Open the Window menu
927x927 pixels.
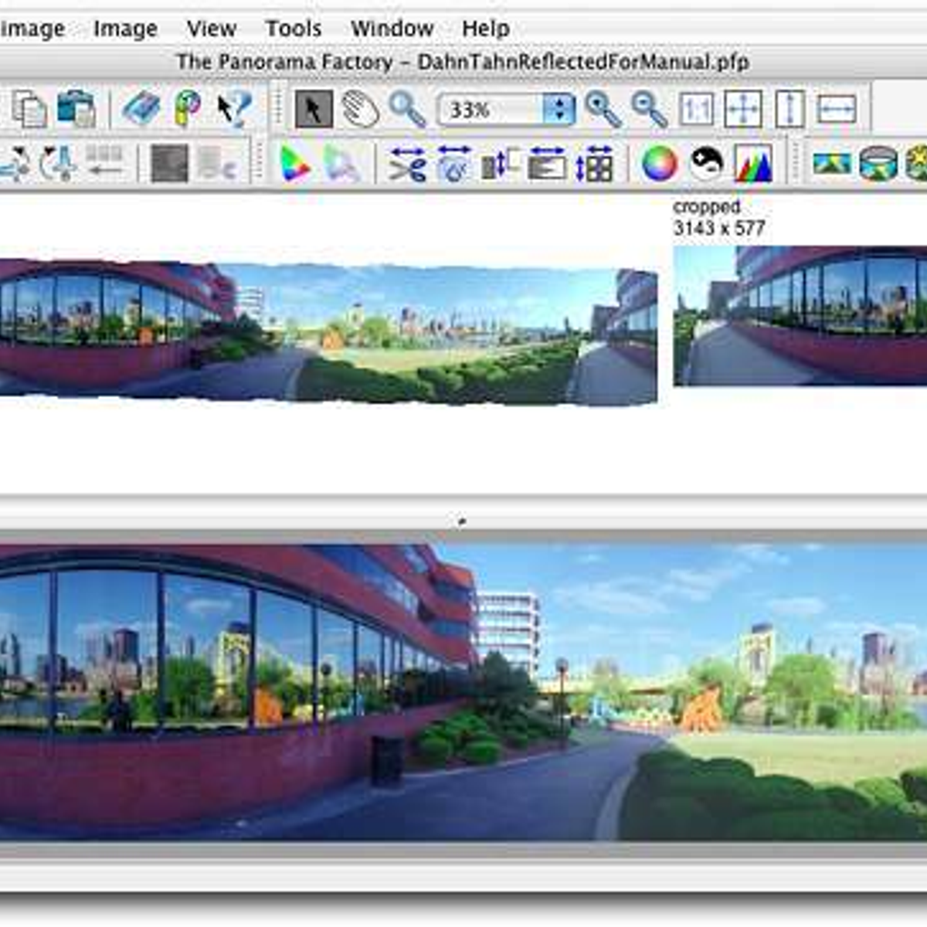392,29
